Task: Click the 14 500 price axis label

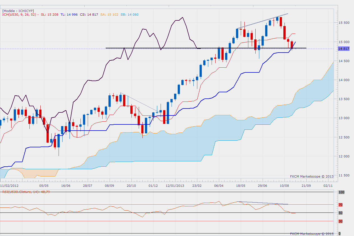Action: click(344, 61)
